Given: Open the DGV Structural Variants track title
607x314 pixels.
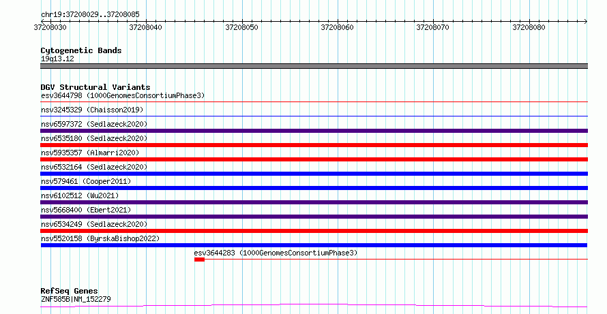Looking at the screenshot, I should [95, 87].
